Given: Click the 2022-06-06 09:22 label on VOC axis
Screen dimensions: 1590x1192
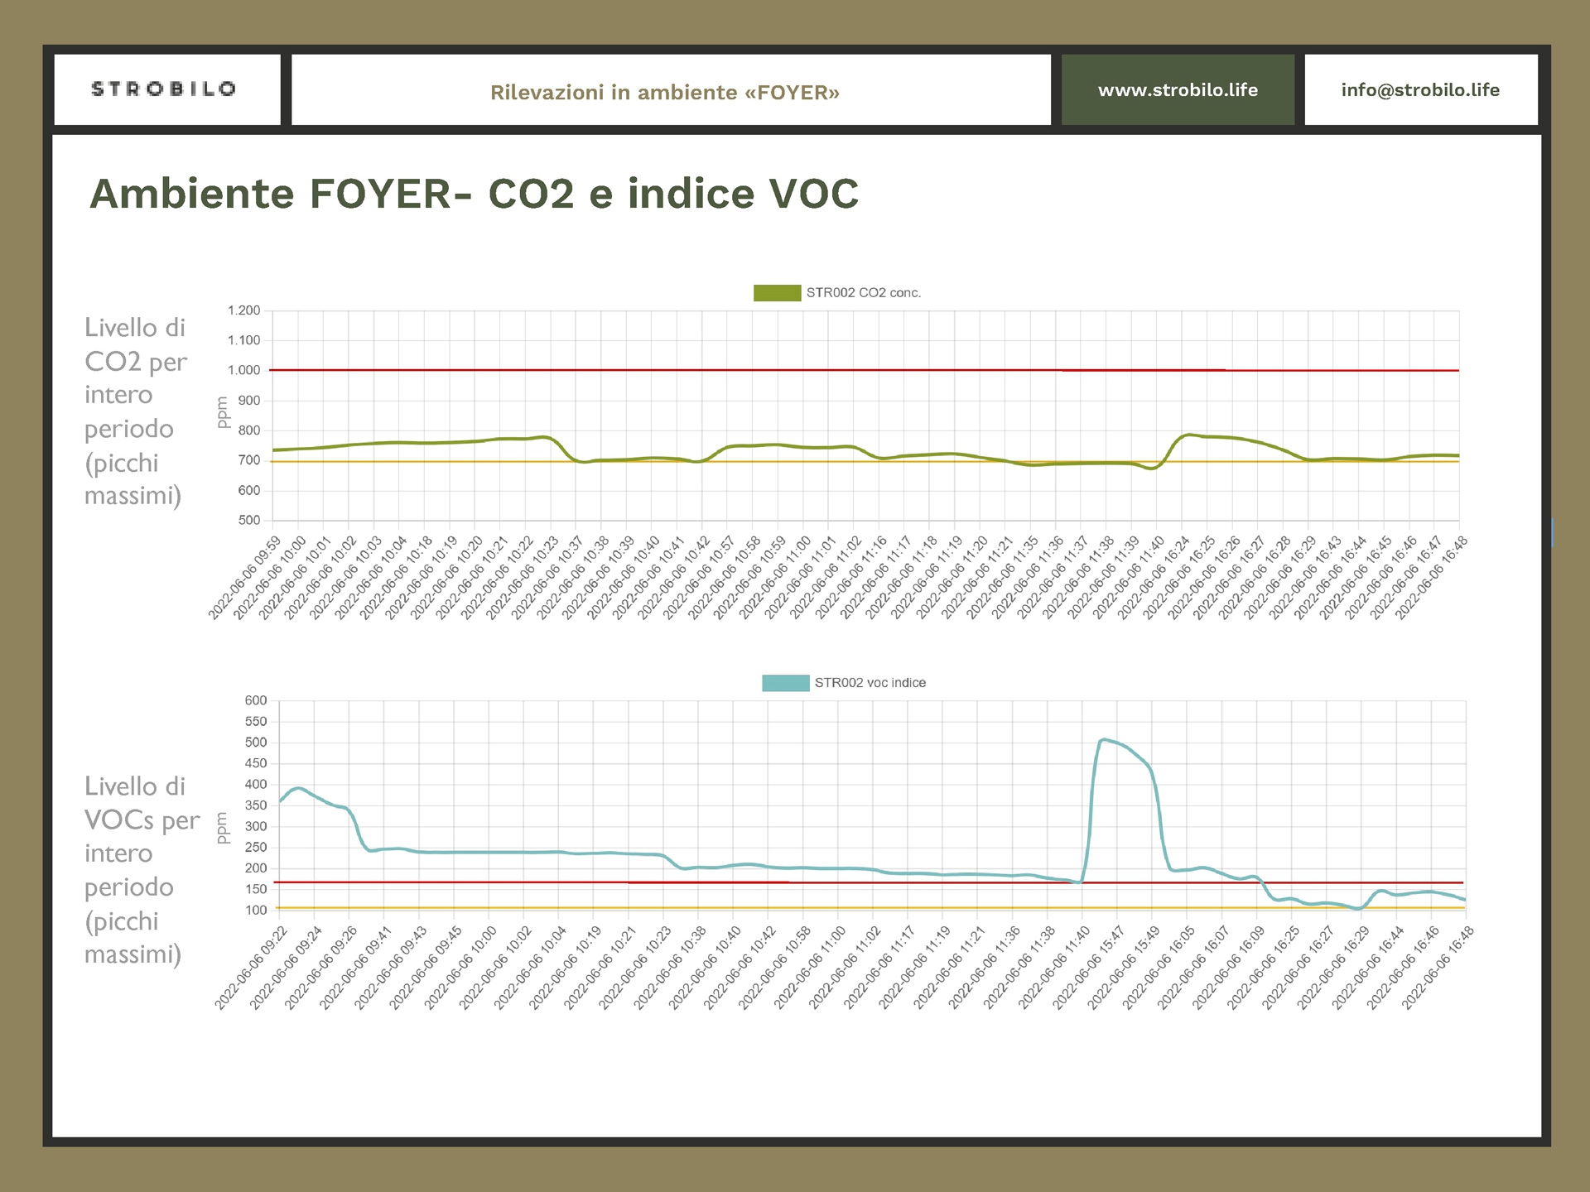Looking at the screenshot, I should coord(252,968).
